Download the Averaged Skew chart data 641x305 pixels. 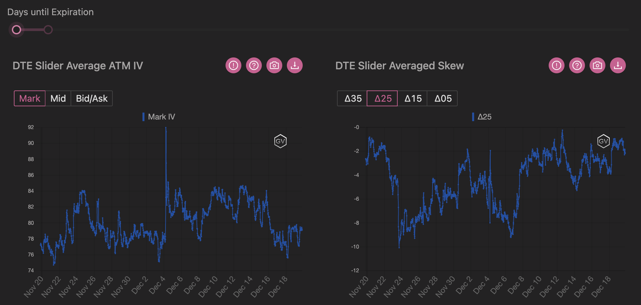618,65
